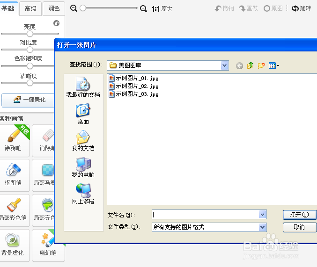This screenshot has width=317, height=267.
Task: Select the 局部变色 color change tool
Action: pyautogui.click(x=43, y=210)
